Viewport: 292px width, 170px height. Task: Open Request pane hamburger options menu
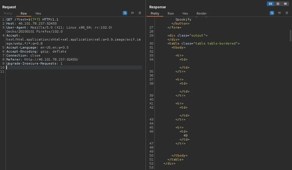[140, 13]
